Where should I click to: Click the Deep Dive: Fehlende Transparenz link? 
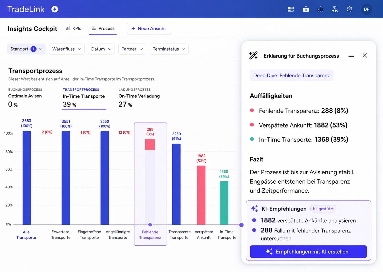[291, 76]
